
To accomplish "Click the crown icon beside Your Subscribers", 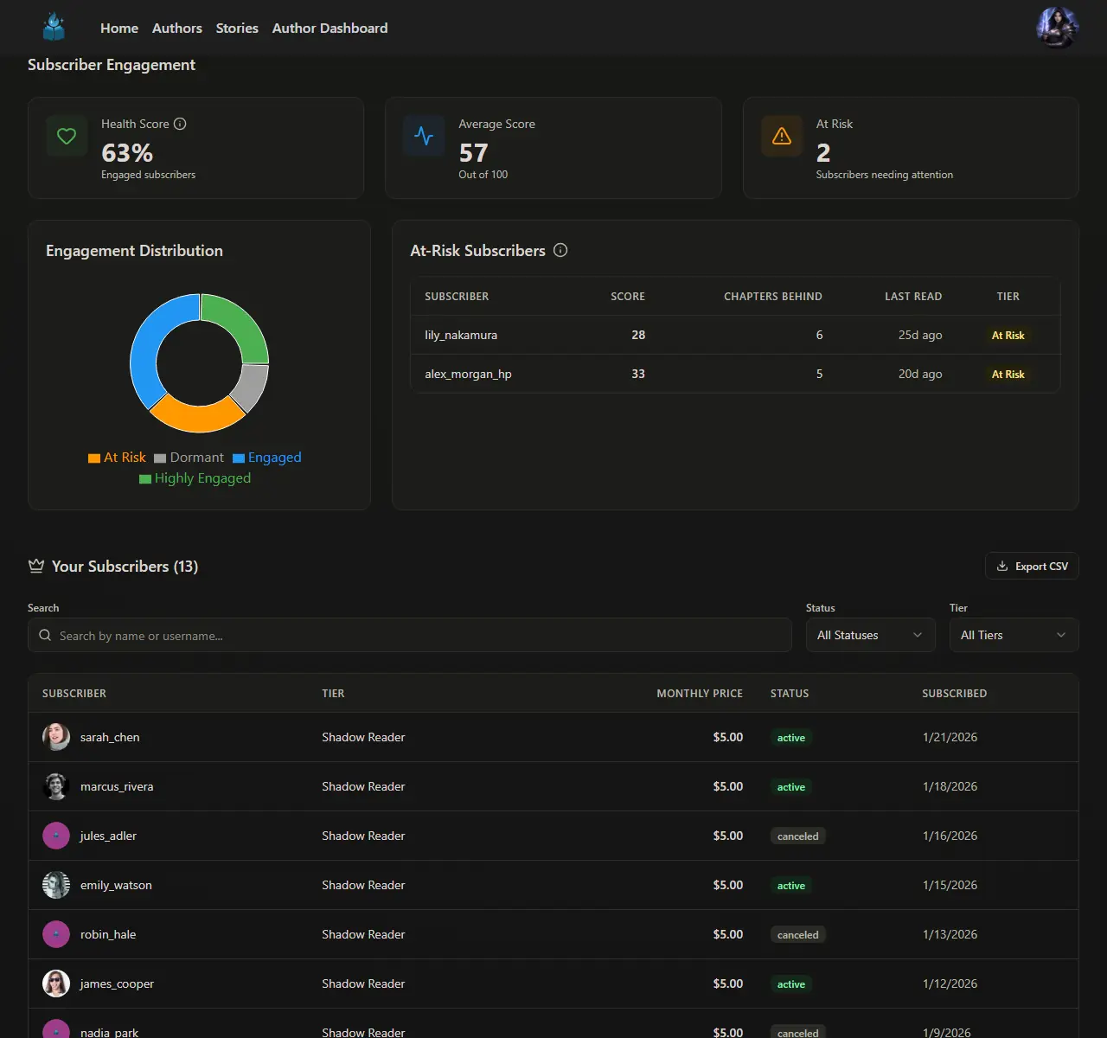I will coord(35,566).
